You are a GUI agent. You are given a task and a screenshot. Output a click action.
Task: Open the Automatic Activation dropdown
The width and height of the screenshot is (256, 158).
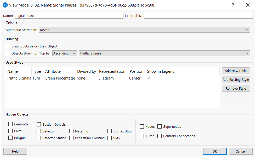(x=144, y=30)
